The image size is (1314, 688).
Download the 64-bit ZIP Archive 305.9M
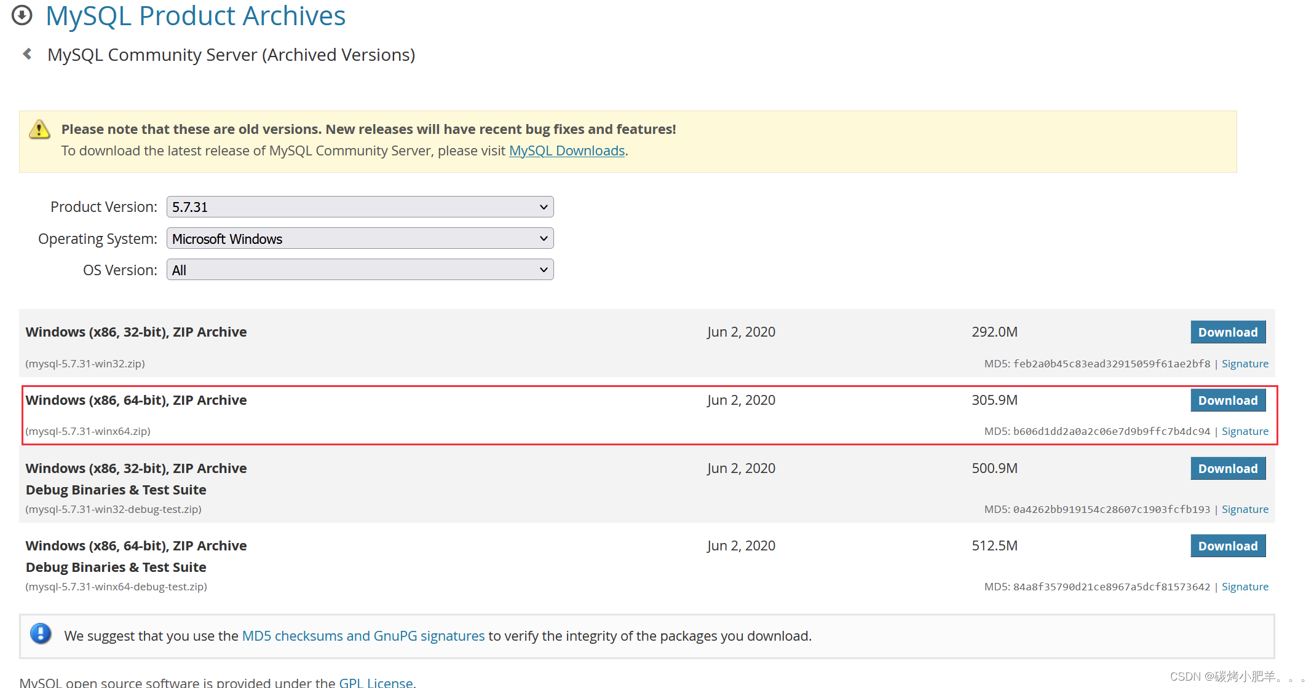[x=1227, y=401]
